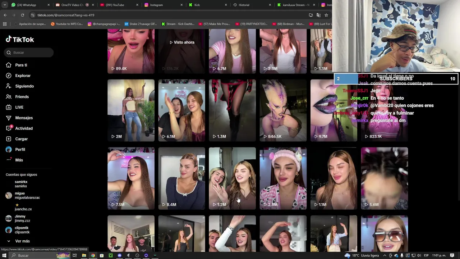Open the video with 2.8M views

[283, 178]
